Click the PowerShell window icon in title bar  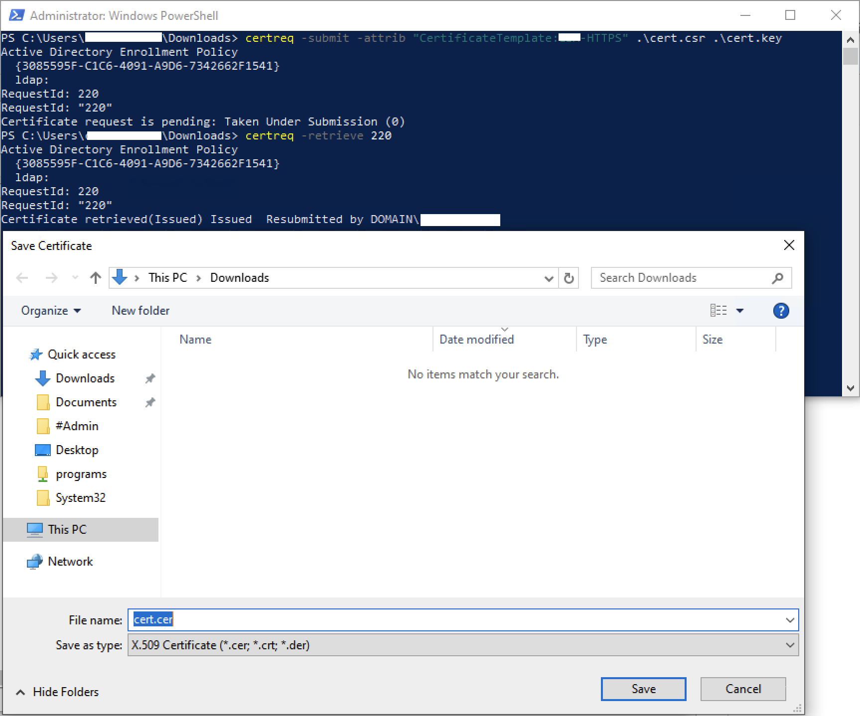pyautogui.click(x=16, y=15)
